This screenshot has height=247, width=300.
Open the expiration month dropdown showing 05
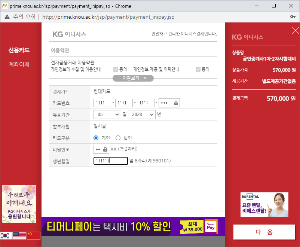(x=107, y=115)
